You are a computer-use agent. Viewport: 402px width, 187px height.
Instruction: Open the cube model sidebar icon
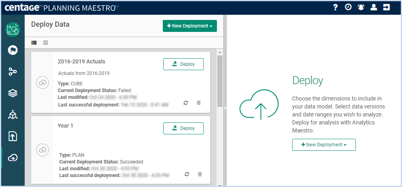click(13, 114)
